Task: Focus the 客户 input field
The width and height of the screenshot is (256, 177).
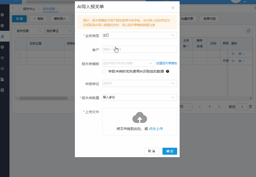Action: coord(139,49)
